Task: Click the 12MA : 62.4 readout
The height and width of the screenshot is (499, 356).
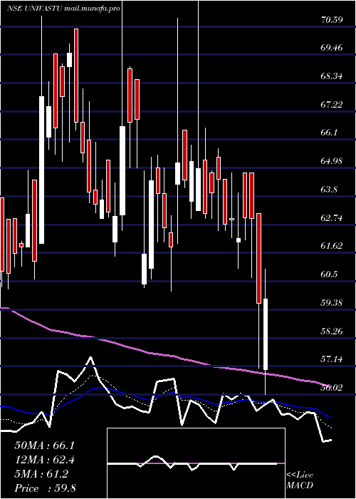Action: pos(44,460)
